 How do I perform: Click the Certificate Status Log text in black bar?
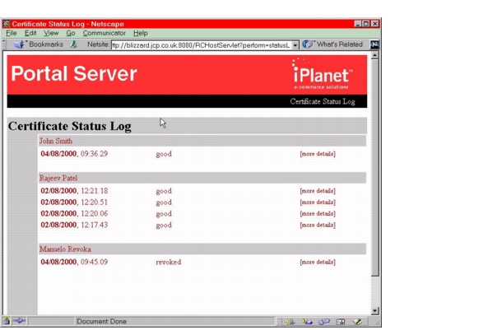[323, 102]
